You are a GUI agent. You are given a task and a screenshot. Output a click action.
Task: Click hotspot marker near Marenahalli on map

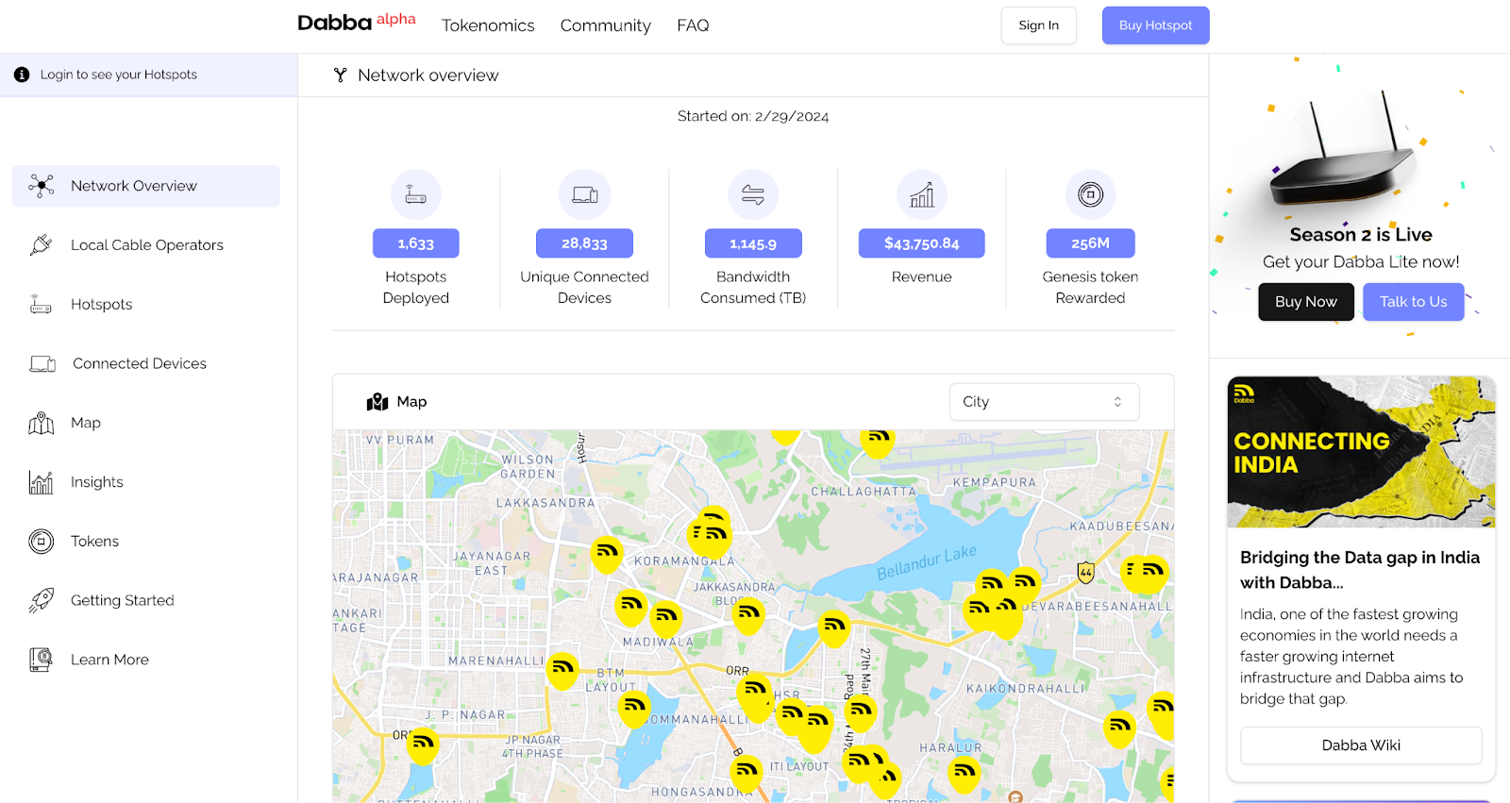coord(562,670)
